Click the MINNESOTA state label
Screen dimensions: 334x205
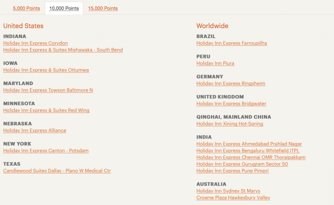click(19, 104)
